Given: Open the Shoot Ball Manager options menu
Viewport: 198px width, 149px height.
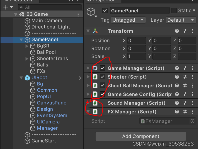Looking at the screenshot, I should tap(192, 85).
